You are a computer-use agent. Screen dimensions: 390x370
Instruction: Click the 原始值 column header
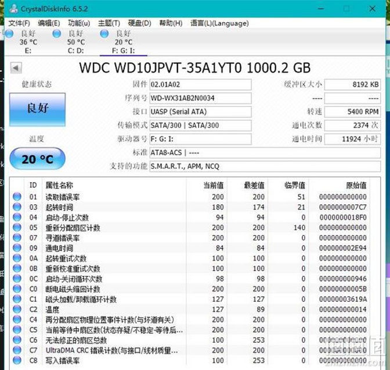[x=340, y=185]
